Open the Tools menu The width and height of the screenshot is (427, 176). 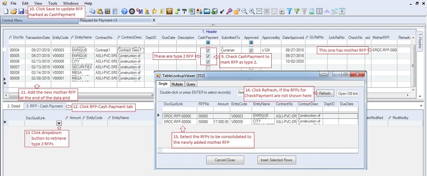pos(53,4)
